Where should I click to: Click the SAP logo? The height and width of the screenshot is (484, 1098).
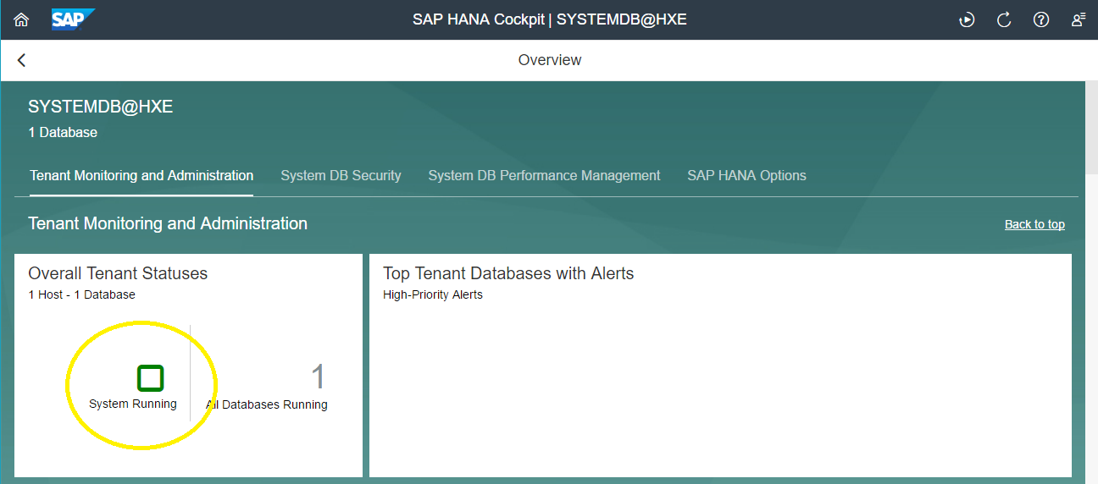(x=73, y=19)
